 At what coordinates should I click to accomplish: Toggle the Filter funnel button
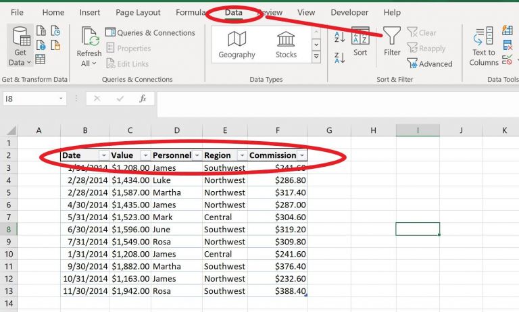pos(392,41)
